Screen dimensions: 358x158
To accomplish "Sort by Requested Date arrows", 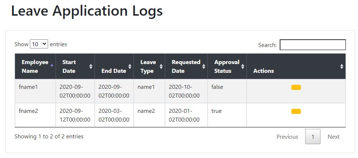I will pyautogui.click(x=204, y=66).
